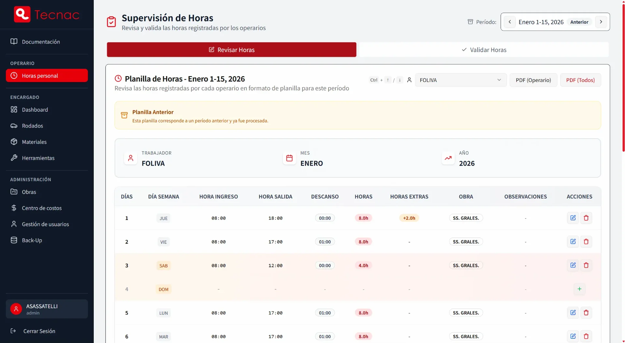
Task: Add hours for Sunday day 4 with plus icon
Action: pos(579,289)
